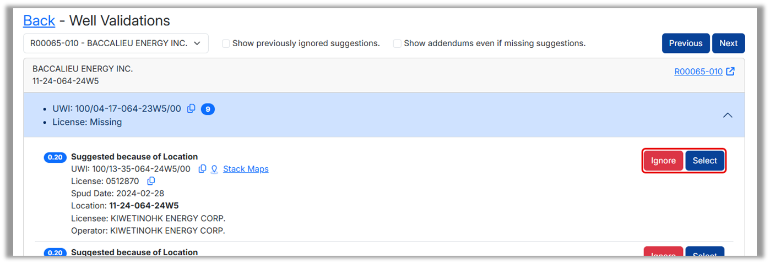The width and height of the screenshot is (770, 264).
Task: Collapse the UWI section with the chevron
Action: click(x=728, y=115)
